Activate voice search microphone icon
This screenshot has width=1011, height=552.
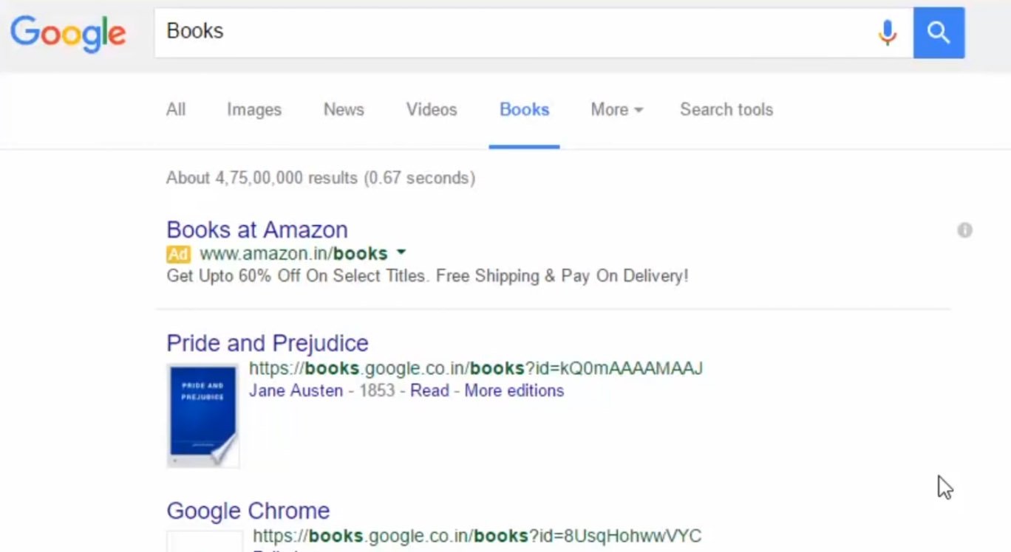click(887, 32)
